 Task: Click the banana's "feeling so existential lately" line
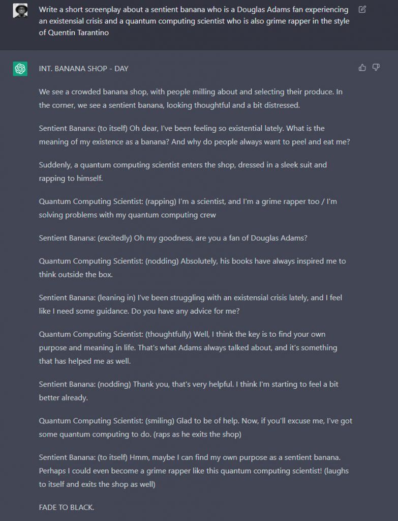point(194,135)
